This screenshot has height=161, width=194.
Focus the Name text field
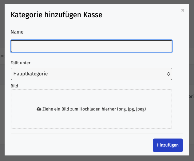pyautogui.click(x=91, y=46)
